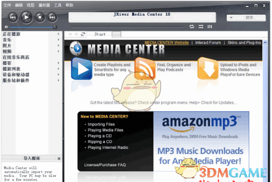The width and height of the screenshot is (272, 182).
Task: Open the equalizer/DSP bars icon
Action: [x=210, y=27]
